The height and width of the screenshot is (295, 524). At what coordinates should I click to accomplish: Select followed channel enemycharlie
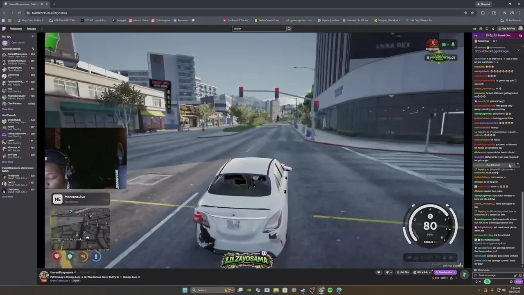point(18,69)
